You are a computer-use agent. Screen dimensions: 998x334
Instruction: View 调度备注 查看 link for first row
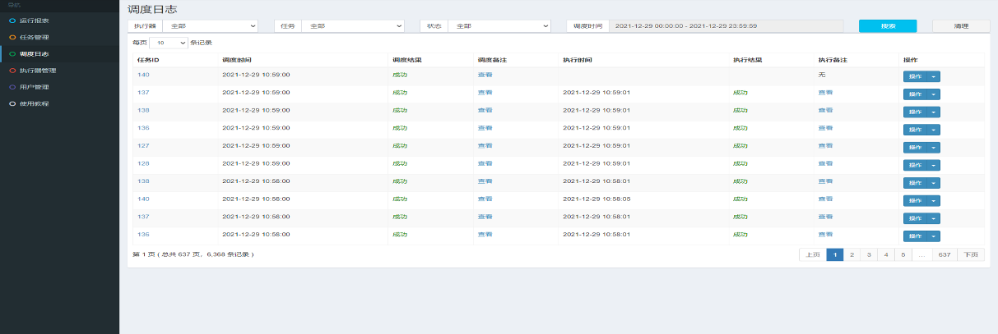(x=485, y=75)
